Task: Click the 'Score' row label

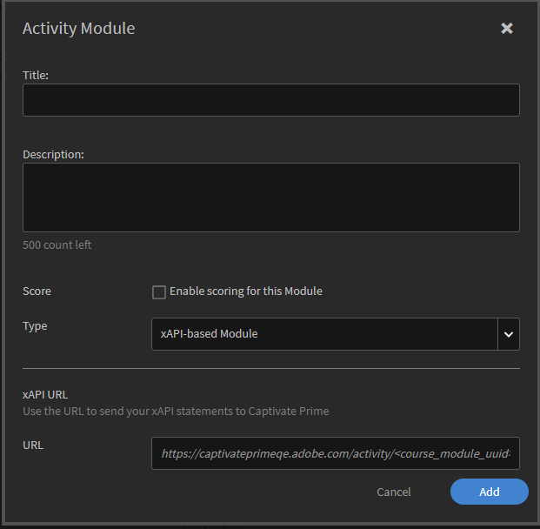Action: point(37,291)
